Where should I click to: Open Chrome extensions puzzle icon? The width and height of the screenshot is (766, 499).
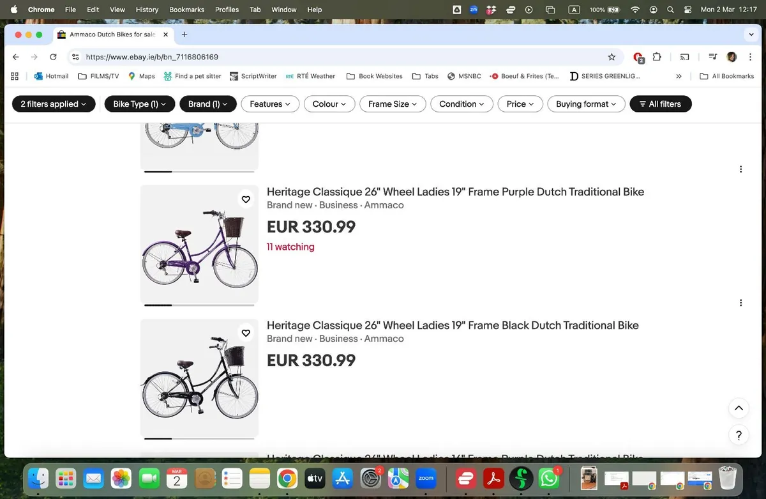657,57
